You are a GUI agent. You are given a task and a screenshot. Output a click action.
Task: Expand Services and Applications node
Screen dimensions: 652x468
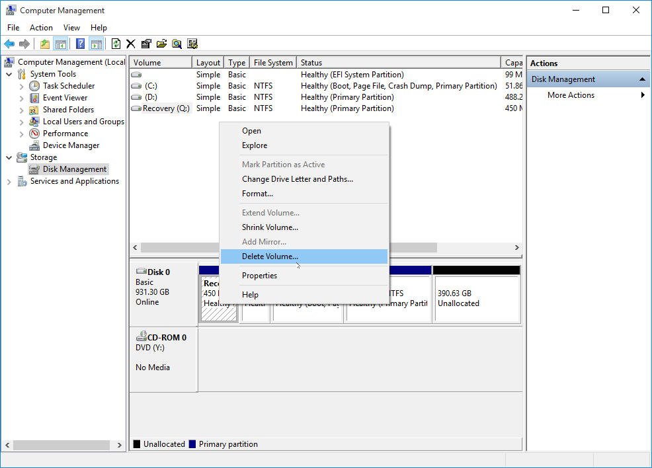pos(9,181)
